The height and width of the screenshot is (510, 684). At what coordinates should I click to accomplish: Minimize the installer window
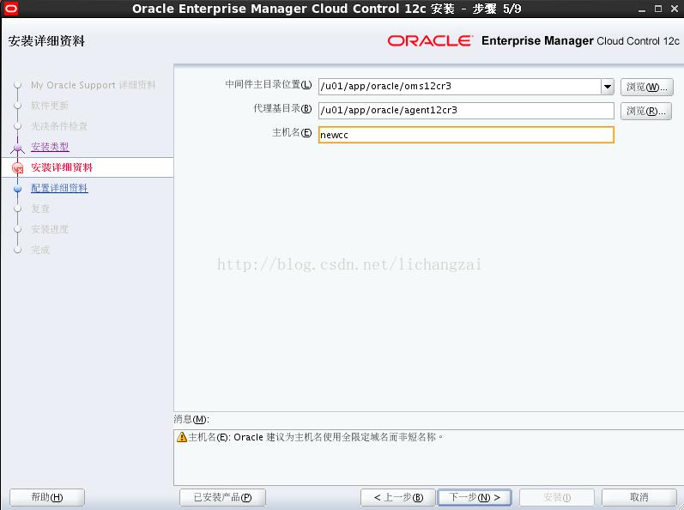[642, 9]
